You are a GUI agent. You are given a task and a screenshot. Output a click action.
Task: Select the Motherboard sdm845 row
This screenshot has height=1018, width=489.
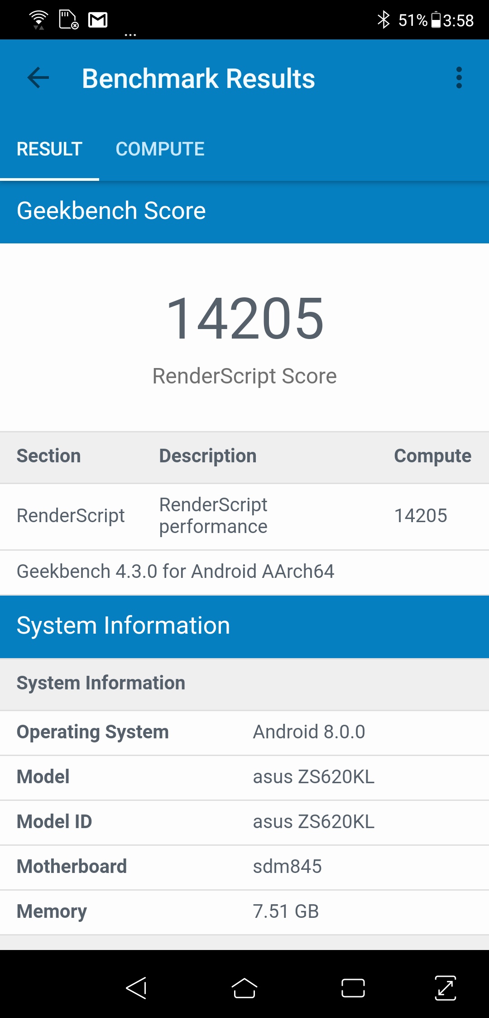point(244,867)
